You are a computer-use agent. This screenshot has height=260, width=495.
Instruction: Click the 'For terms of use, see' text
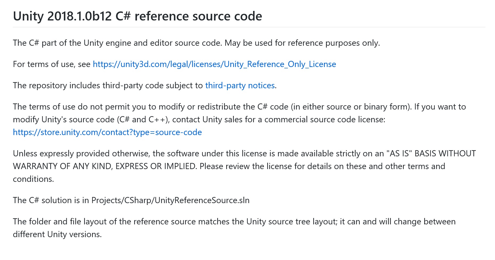[x=52, y=64]
